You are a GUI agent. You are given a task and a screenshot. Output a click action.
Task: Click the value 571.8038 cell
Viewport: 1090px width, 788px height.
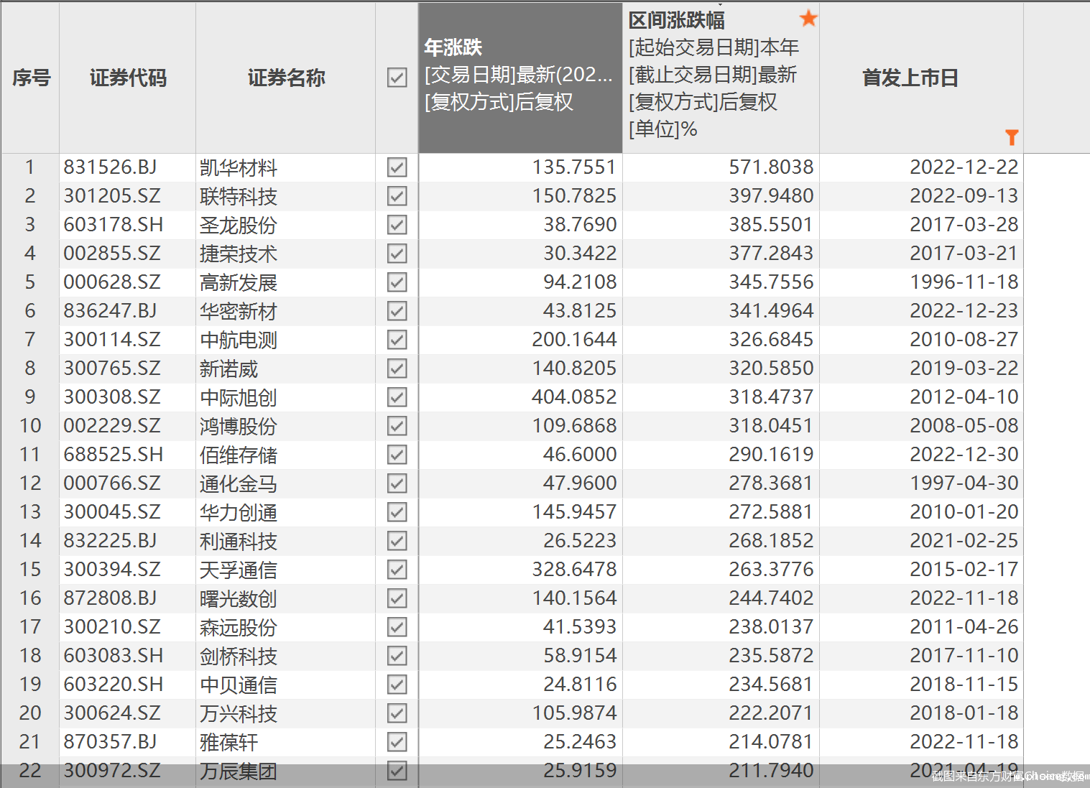tap(771, 167)
